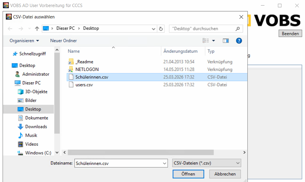Expand the Dateiname history dropdown arrow
This screenshot has height=182, width=305.
pos(164,163)
